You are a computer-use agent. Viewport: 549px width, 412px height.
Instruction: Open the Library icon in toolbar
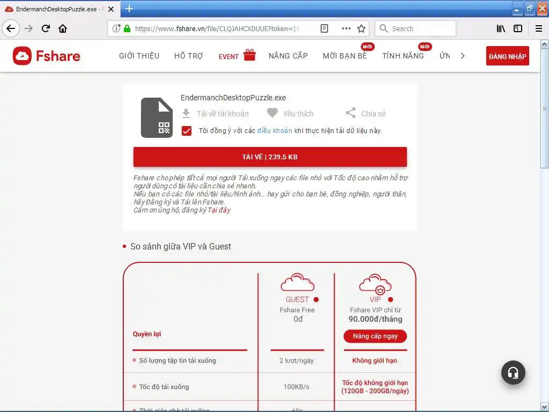pos(501,28)
